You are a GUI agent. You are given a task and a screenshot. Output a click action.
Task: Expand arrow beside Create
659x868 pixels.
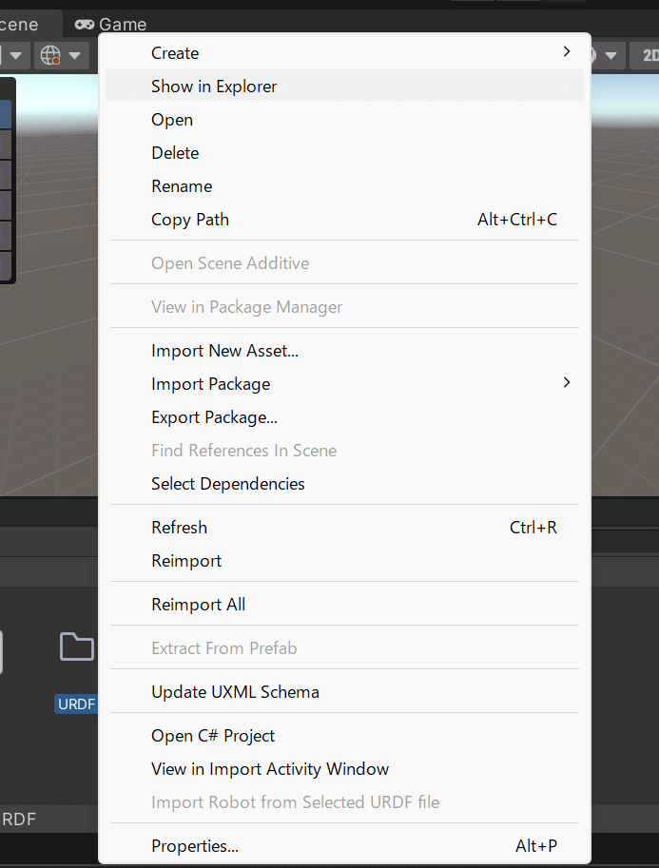click(567, 51)
